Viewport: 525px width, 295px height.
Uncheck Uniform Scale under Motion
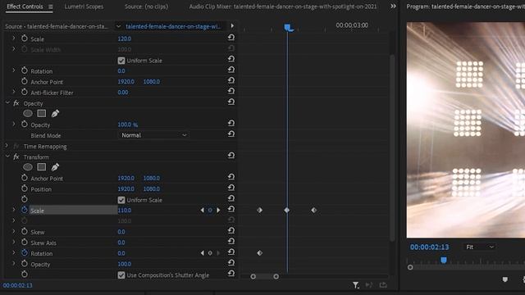pos(121,61)
